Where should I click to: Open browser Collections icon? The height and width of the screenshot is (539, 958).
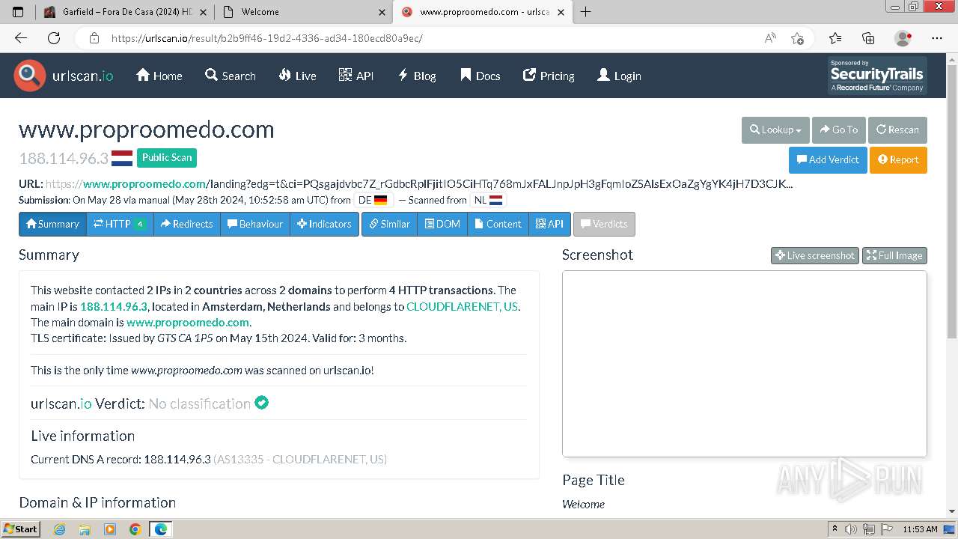(x=868, y=38)
